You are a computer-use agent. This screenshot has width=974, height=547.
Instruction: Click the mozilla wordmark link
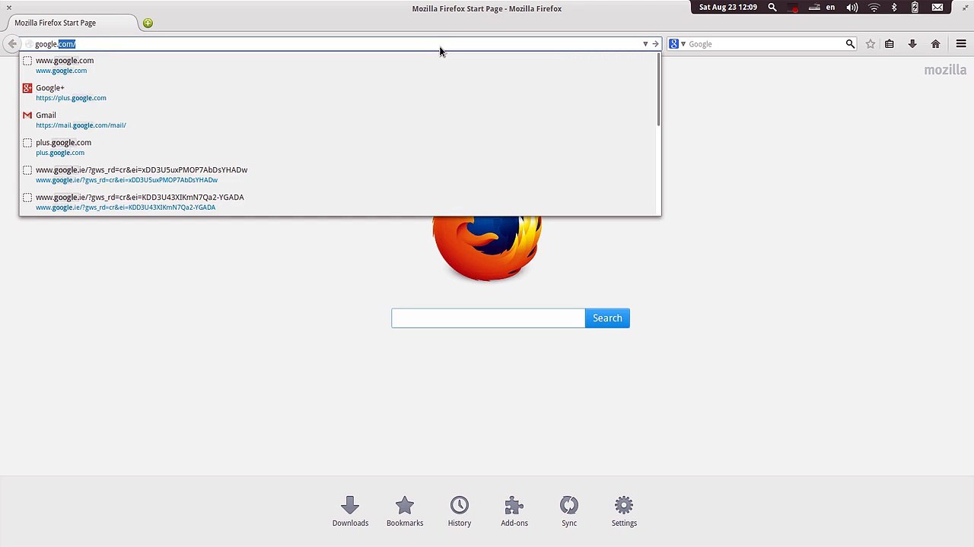[945, 70]
